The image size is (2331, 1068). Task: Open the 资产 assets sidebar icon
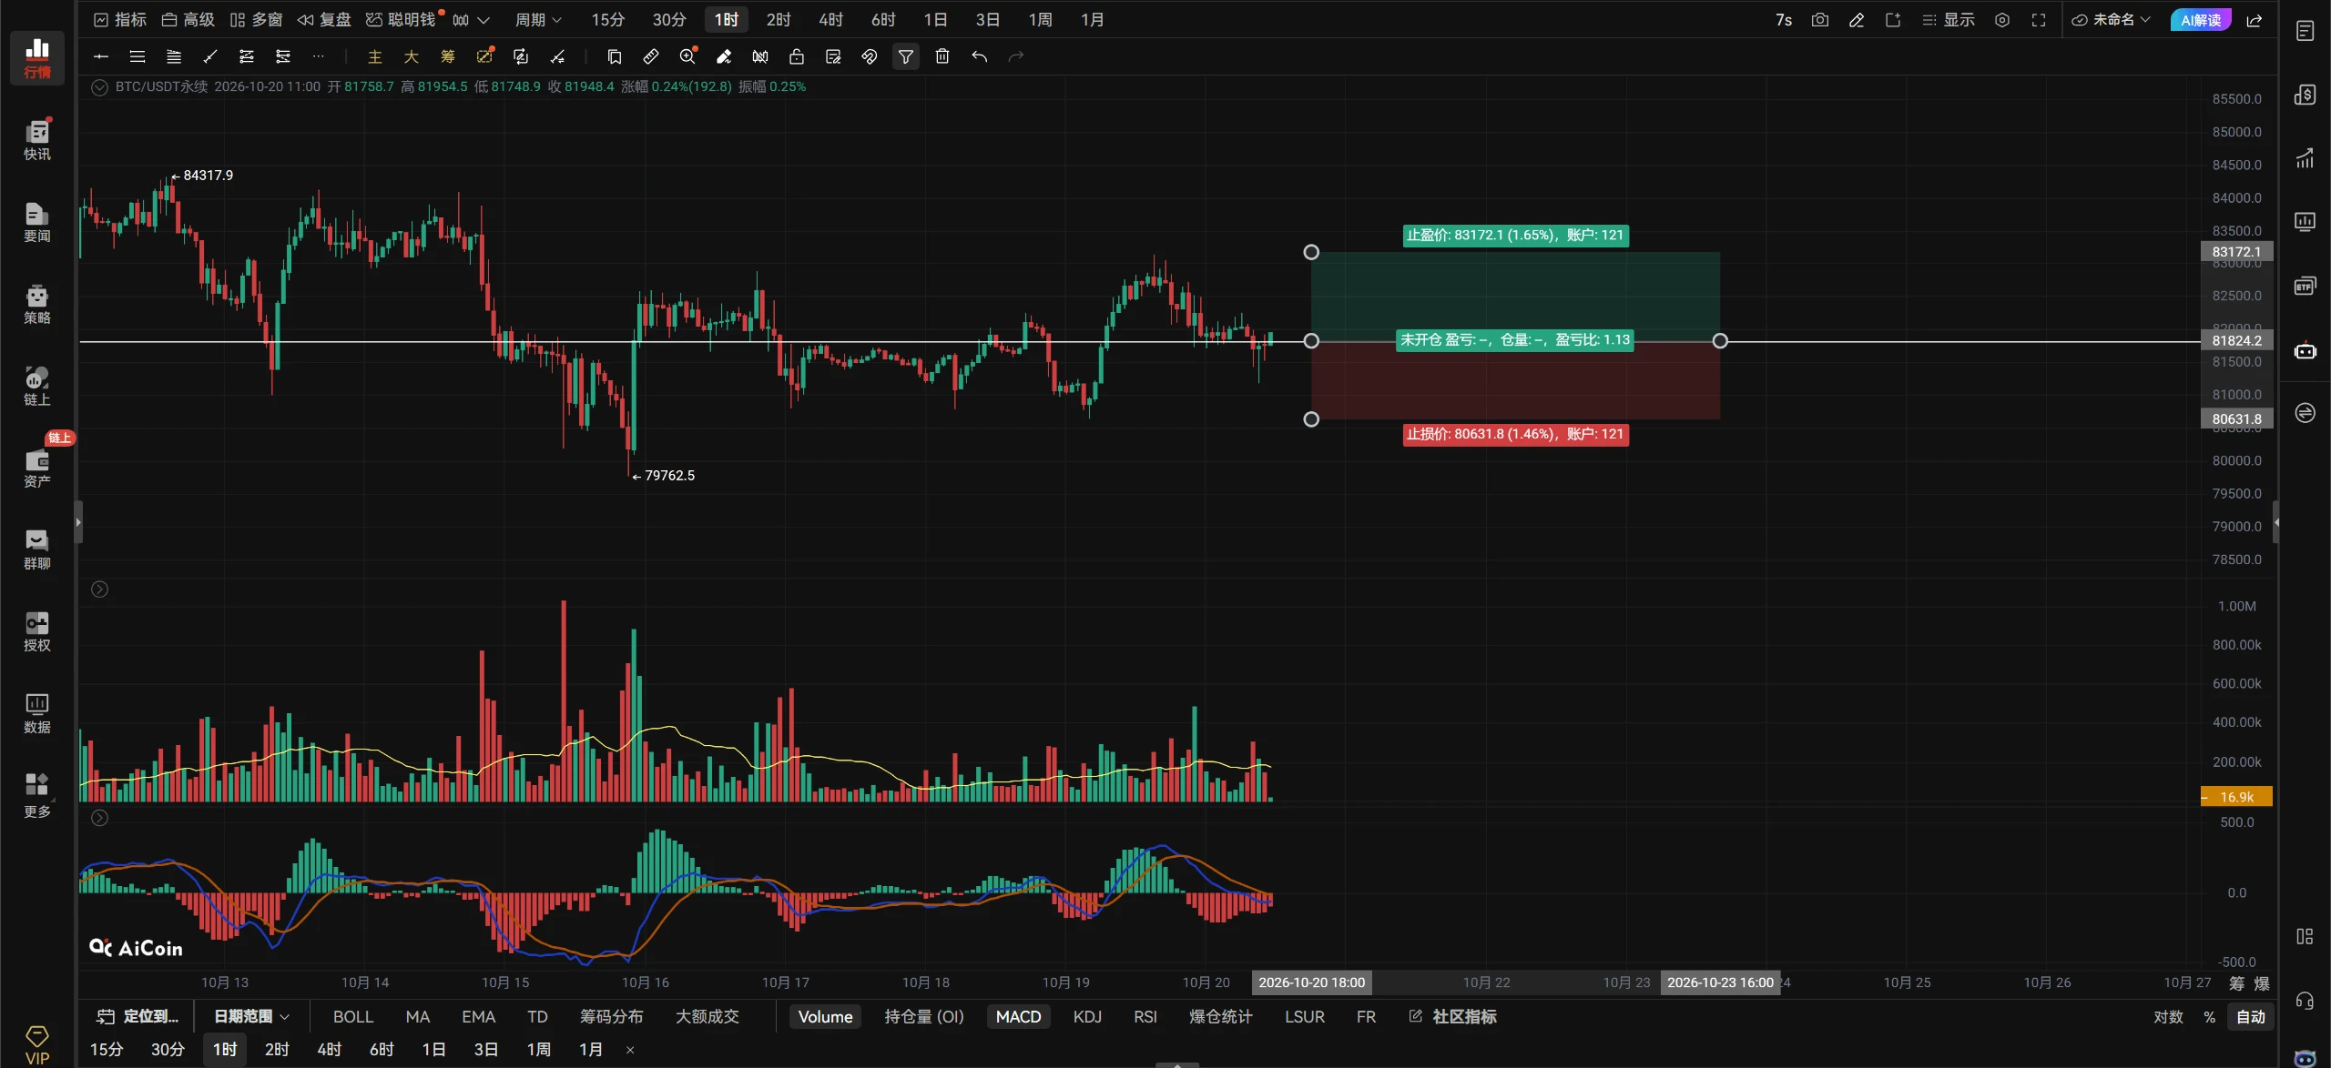[37, 468]
